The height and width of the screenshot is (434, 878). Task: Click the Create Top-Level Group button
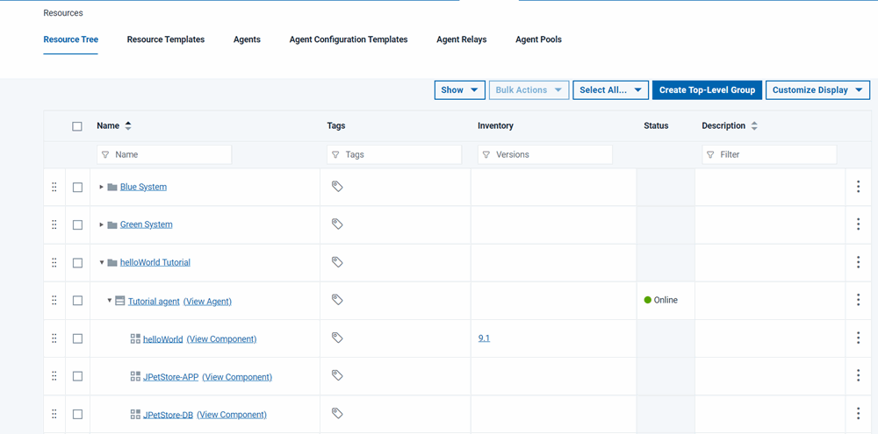(x=707, y=90)
